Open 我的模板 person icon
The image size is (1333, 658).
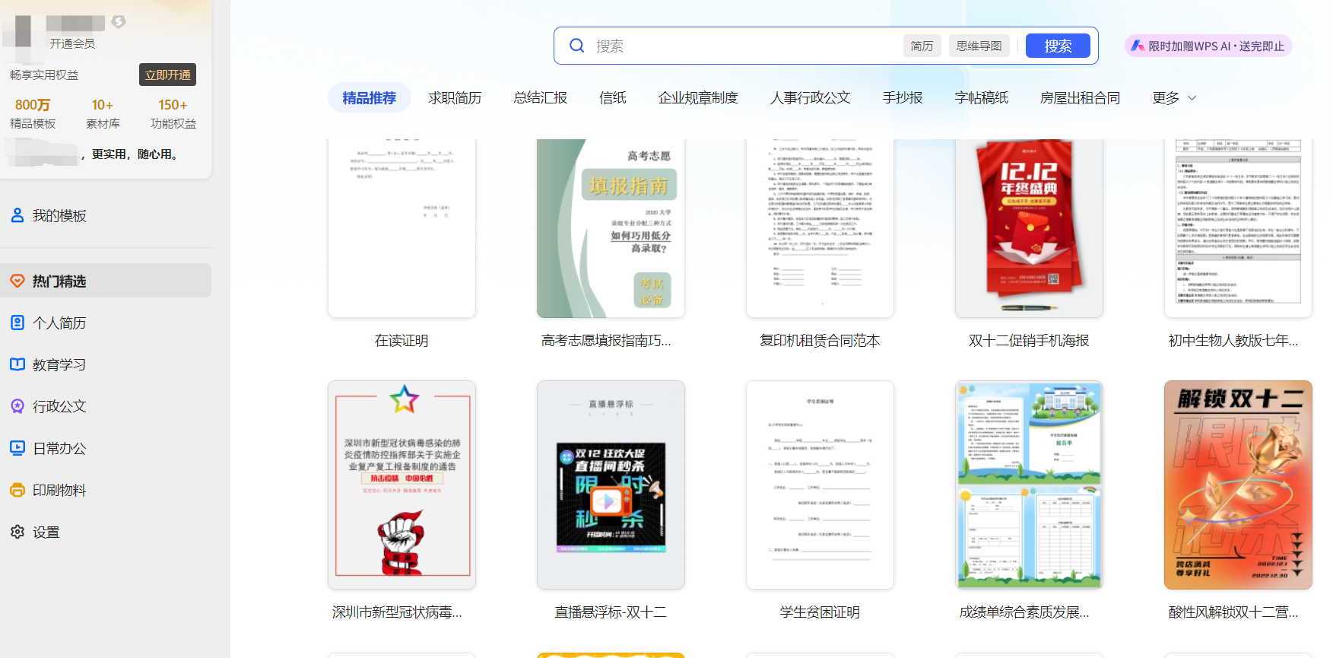(17, 215)
